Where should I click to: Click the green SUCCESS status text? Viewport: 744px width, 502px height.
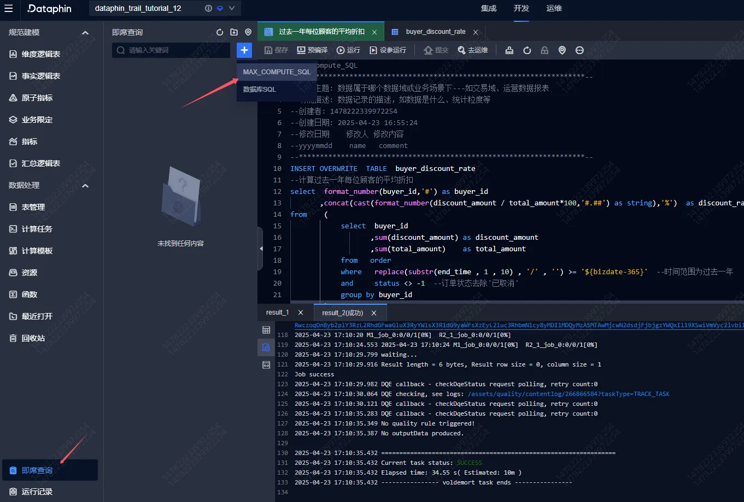tap(470, 463)
